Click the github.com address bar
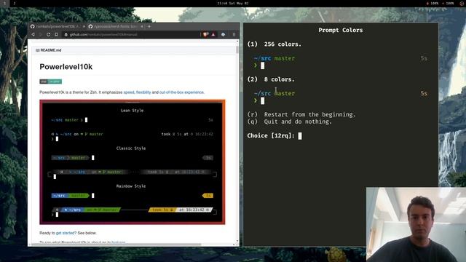The width and height of the screenshot is (466, 262). coord(131,34)
